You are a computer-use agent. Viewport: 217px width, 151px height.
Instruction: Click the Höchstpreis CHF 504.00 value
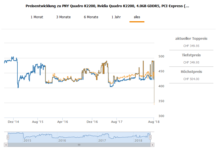point(191,79)
